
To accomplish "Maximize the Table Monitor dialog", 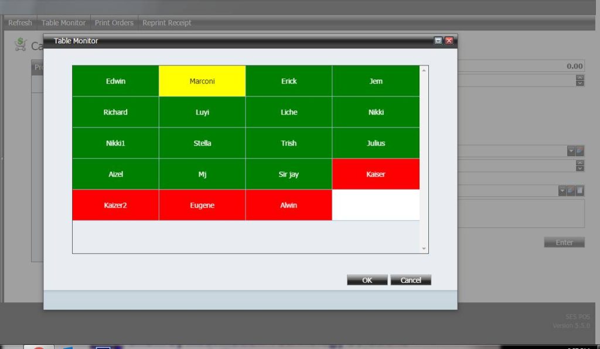I will point(438,41).
